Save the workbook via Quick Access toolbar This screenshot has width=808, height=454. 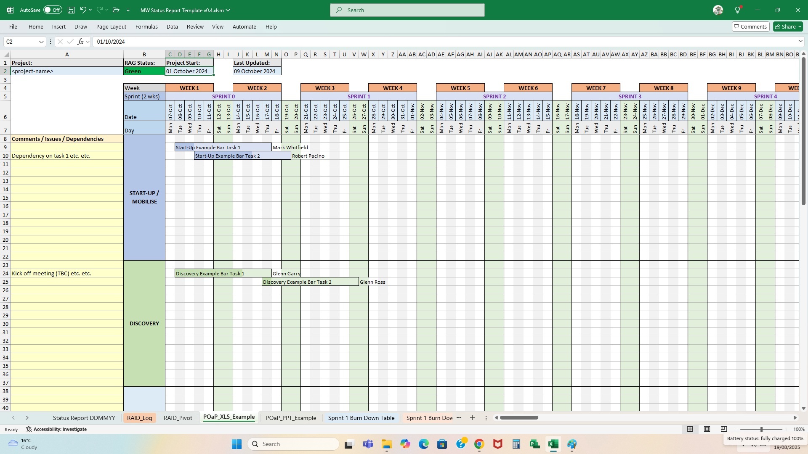coord(71,10)
